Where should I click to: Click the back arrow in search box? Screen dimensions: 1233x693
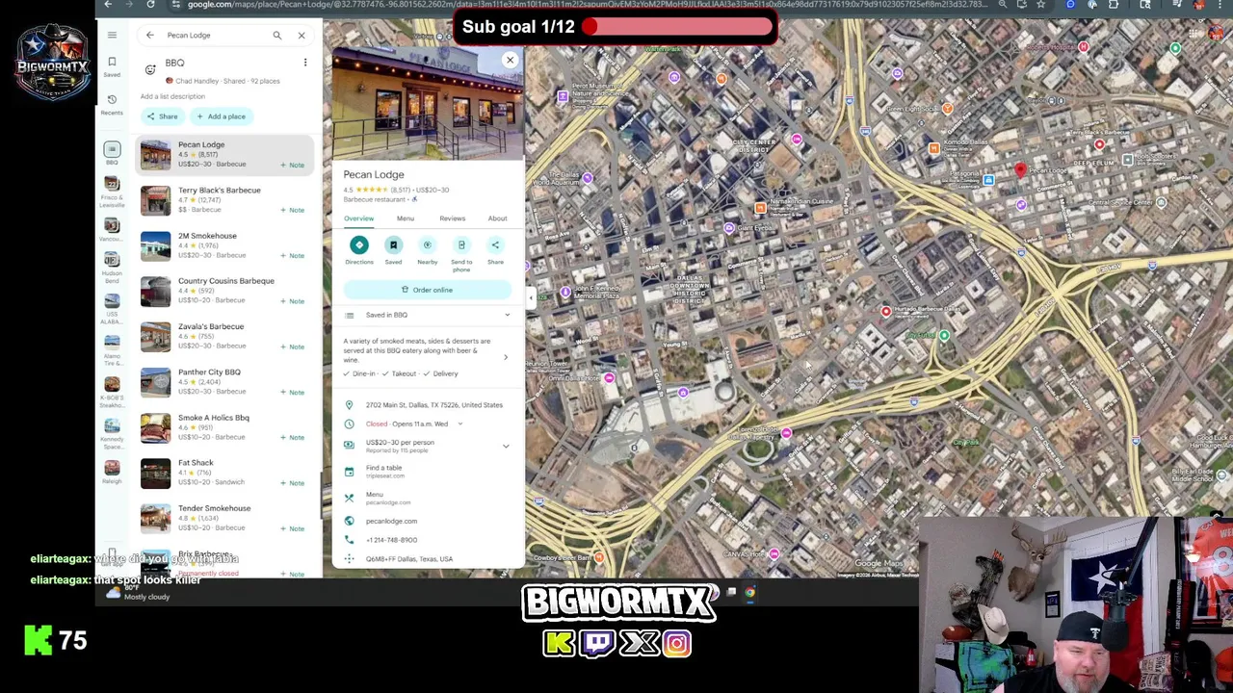(x=150, y=36)
